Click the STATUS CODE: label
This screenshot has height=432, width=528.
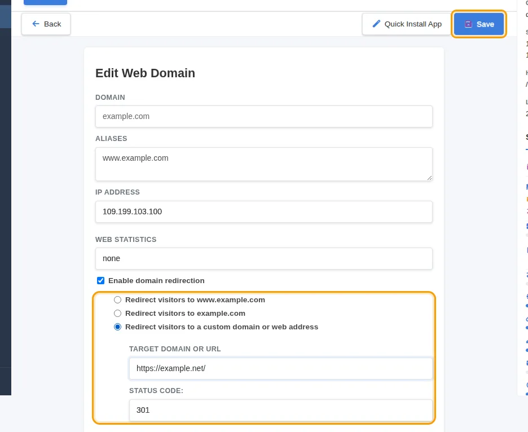click(156, 391)
